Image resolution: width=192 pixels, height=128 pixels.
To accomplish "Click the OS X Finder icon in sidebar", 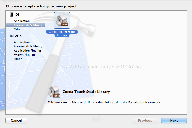I will tap(12, 36).
